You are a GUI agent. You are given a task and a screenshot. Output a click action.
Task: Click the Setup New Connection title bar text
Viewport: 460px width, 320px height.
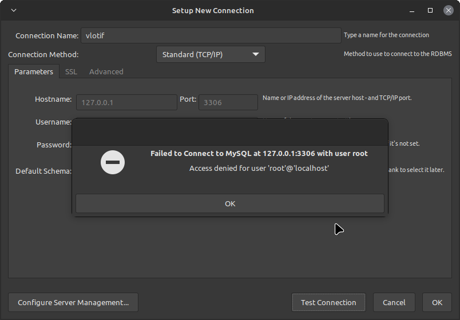pyautogui.click(x=213, y=10)
